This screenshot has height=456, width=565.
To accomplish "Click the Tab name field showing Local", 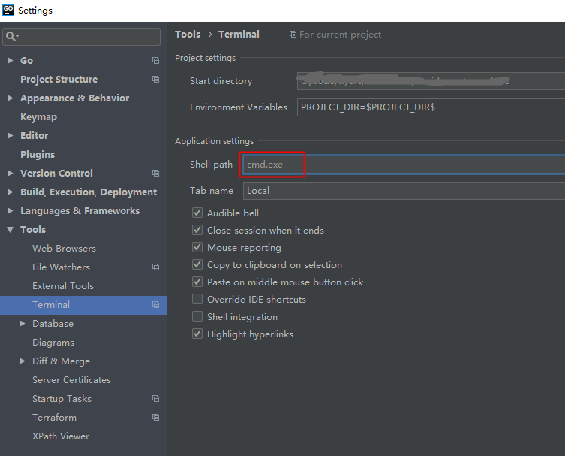I will click(x=404, y=191).
